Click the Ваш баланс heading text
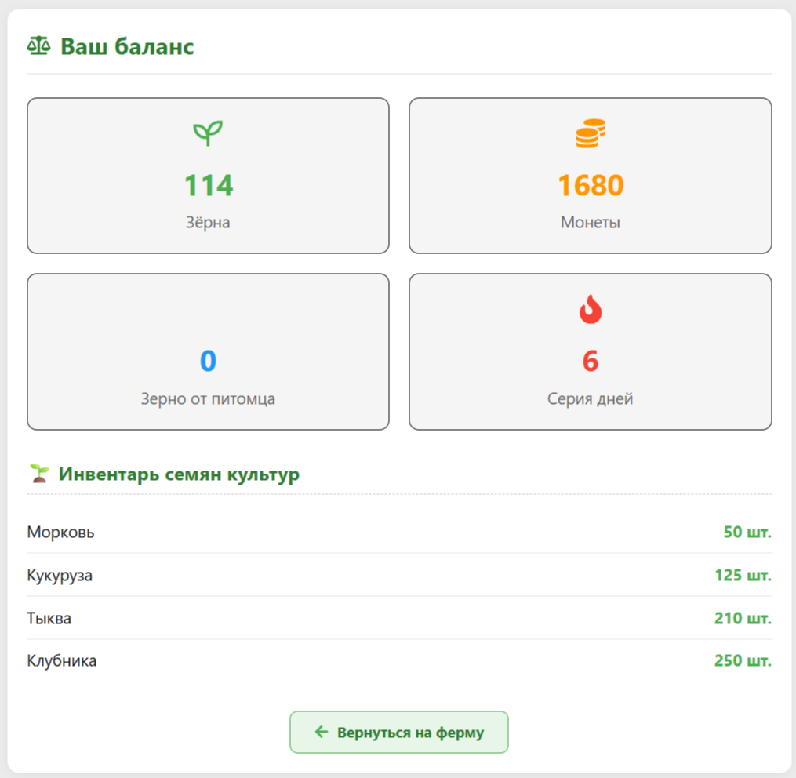 click(x=127, y=46)
